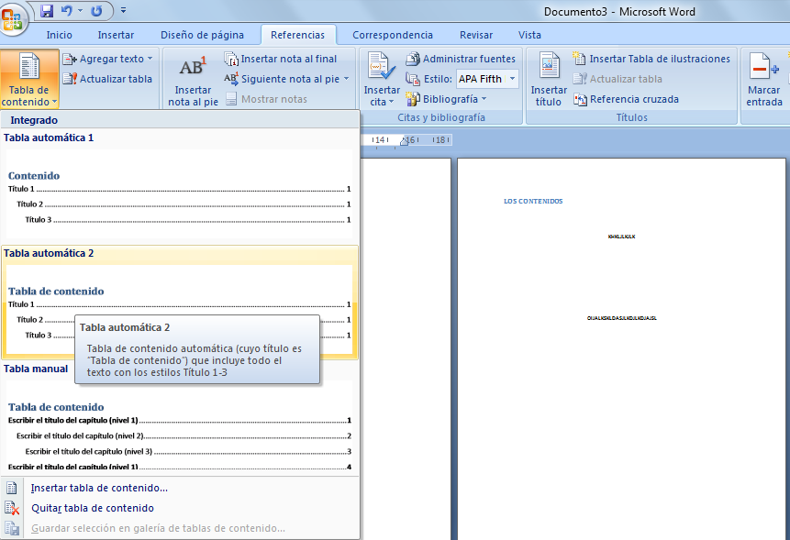Select Quitar tabla de contenido

click(x=92, y=508)
